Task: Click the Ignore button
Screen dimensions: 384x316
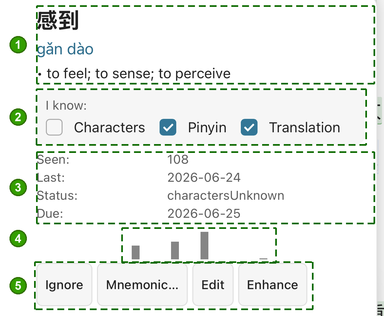Action: point(65,285)
